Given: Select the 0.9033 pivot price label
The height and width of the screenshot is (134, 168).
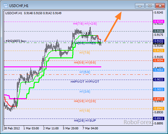Looking at the screenshot, I should [x=159, y=79].
